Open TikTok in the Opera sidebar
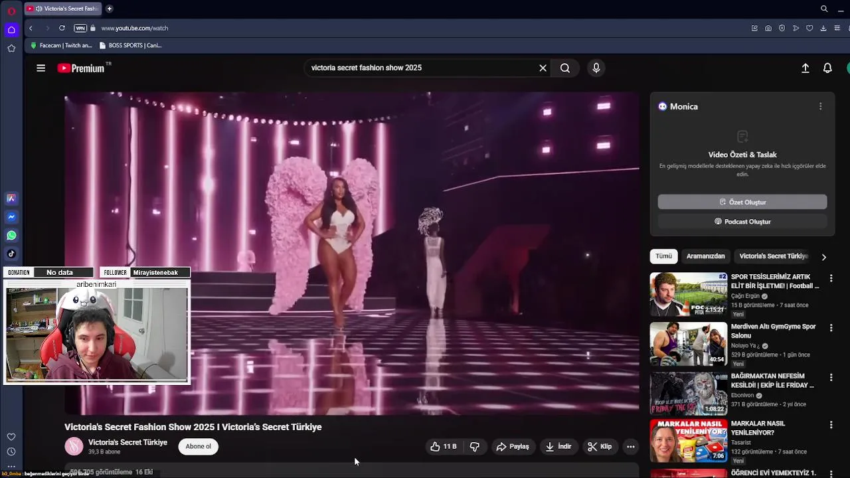The height and width of the screenshot is (478, 850). click(11, 254)
